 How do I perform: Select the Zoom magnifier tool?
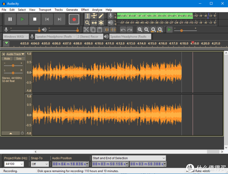coord(88,23)
